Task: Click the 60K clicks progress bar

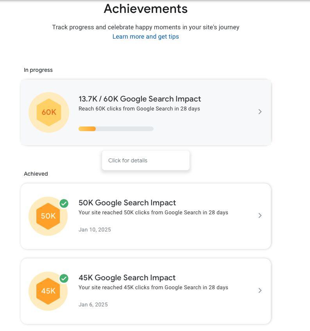Action: pyautogui.click(x=116, y=129)
